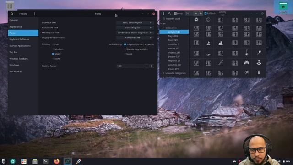Change the Interface Text font Noto Sans Regular
Screen dimensions: 293x165
point(135,22)
